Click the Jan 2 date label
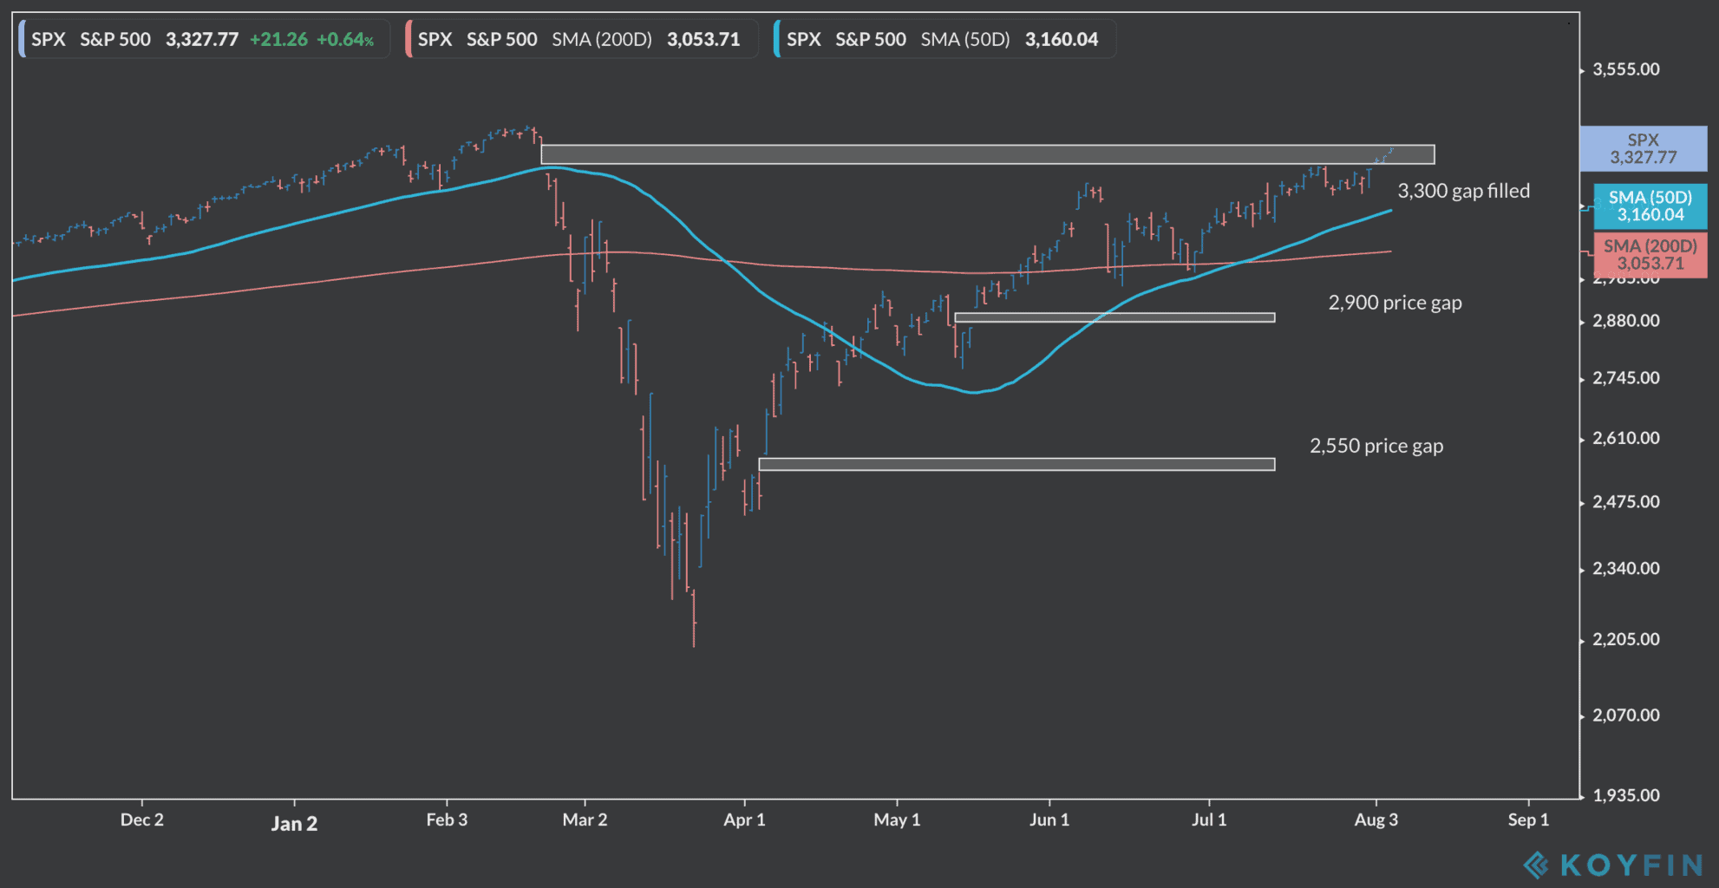Image resolution: width=1719 pixels, height=888 pixels. (294, 823)
